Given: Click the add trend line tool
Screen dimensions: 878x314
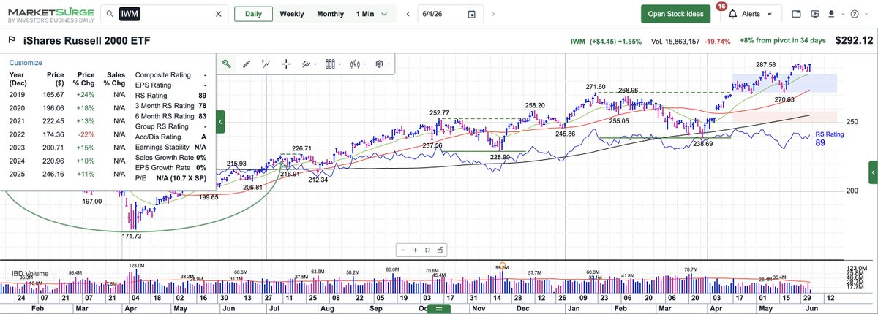Looking at the screenshot, I should tap(266, 64).
